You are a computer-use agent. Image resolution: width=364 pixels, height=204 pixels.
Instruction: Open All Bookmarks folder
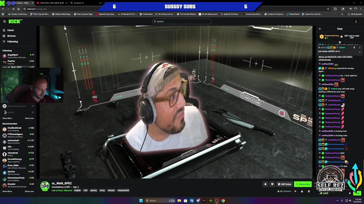[x=355, y=14]
